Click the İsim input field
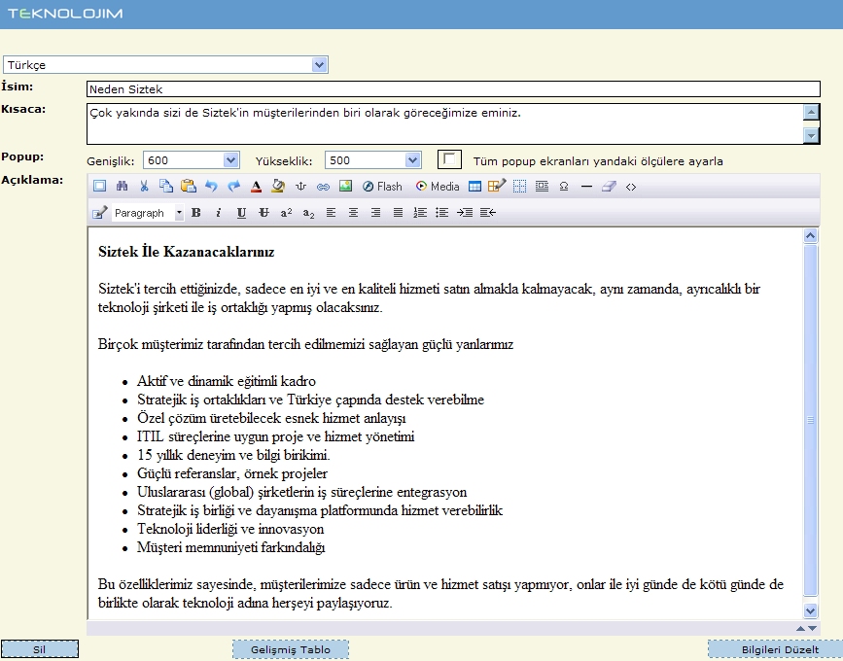The width and height of the screenshot is (843, 661). [453, 89]
